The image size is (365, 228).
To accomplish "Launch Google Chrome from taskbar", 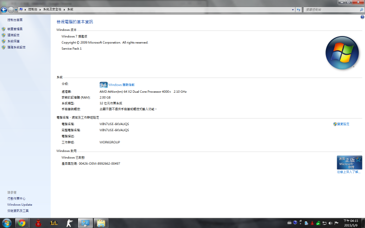I will (22, 223).
